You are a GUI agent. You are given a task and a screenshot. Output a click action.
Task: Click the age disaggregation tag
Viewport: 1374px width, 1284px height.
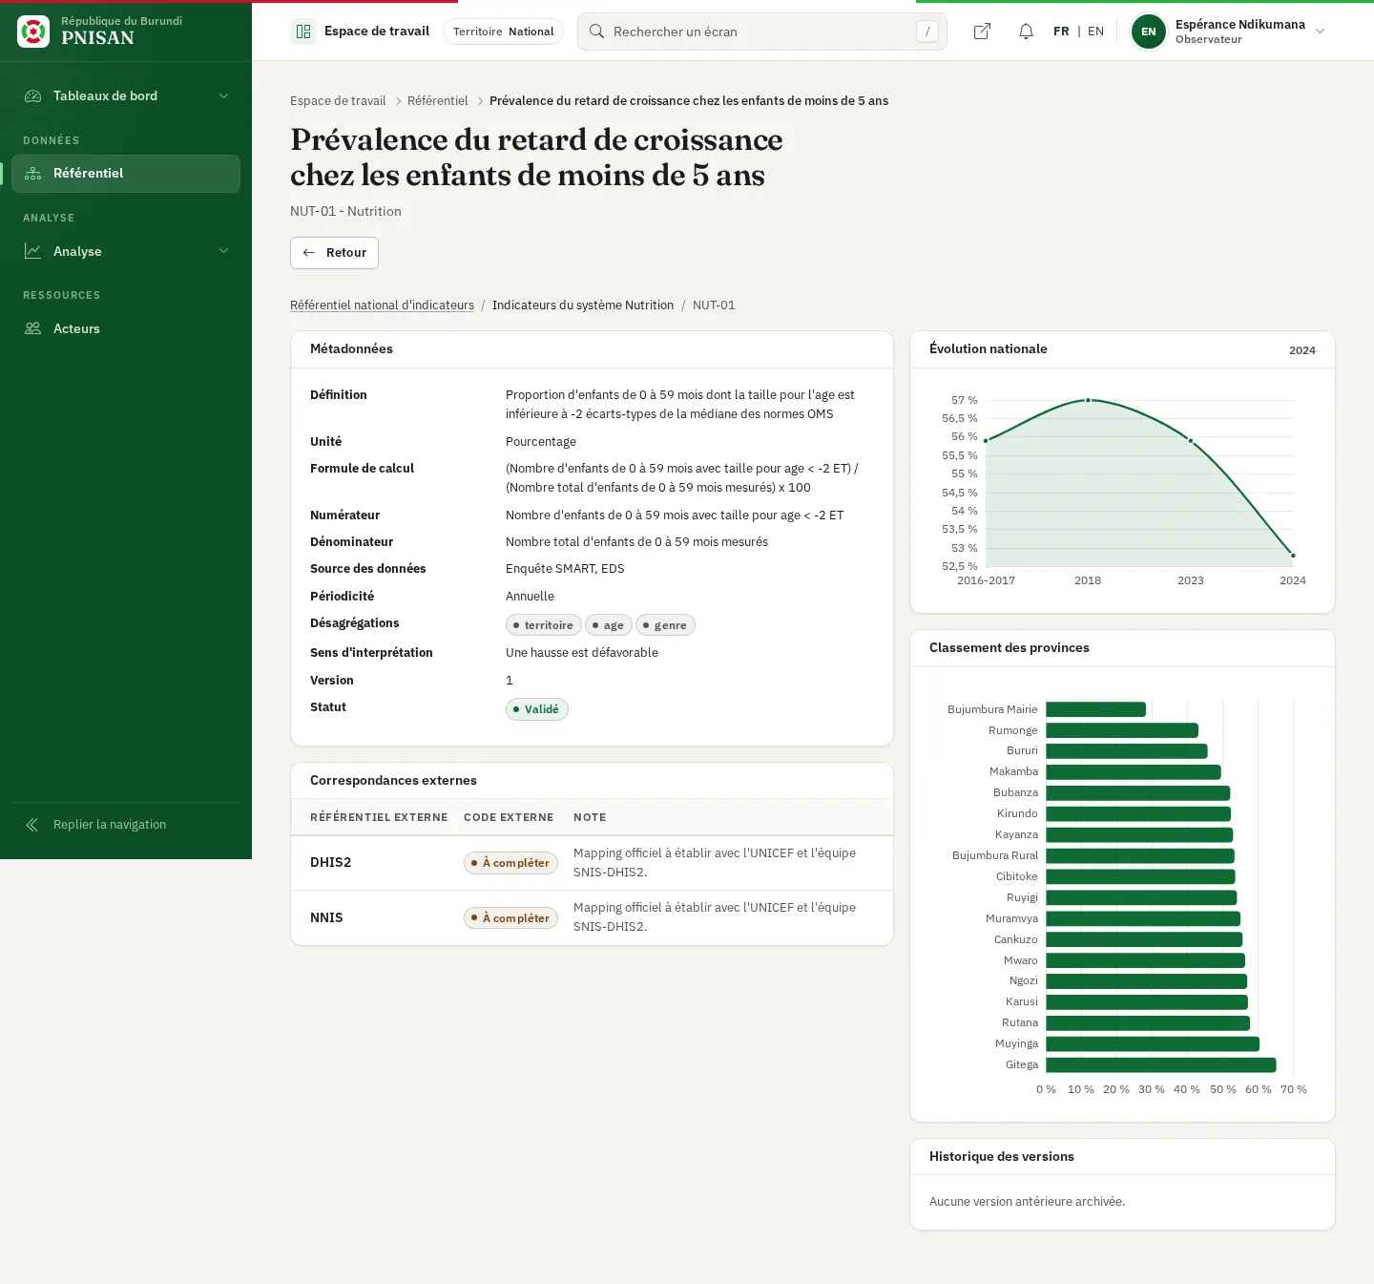click(x=608, y=625)
